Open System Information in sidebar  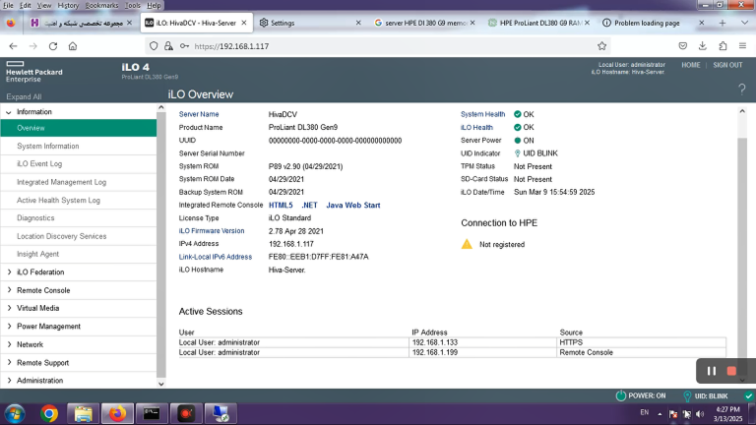47,146
